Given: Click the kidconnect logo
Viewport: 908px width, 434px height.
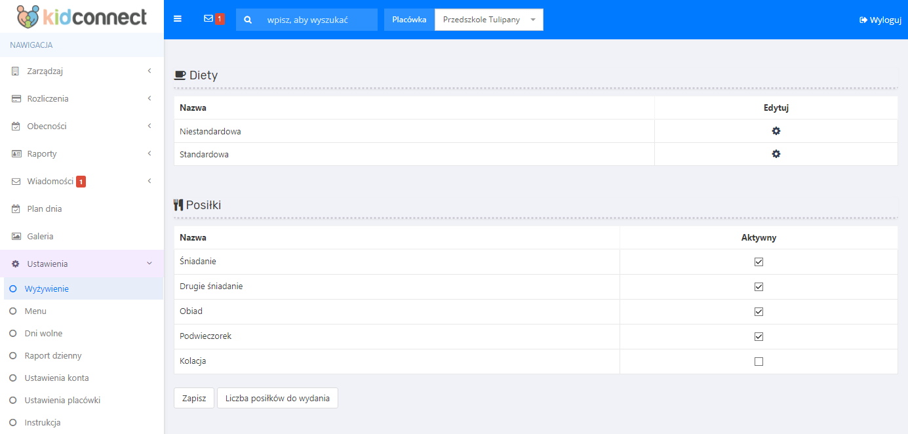Looking at the screenshot, I should [81, 16].
